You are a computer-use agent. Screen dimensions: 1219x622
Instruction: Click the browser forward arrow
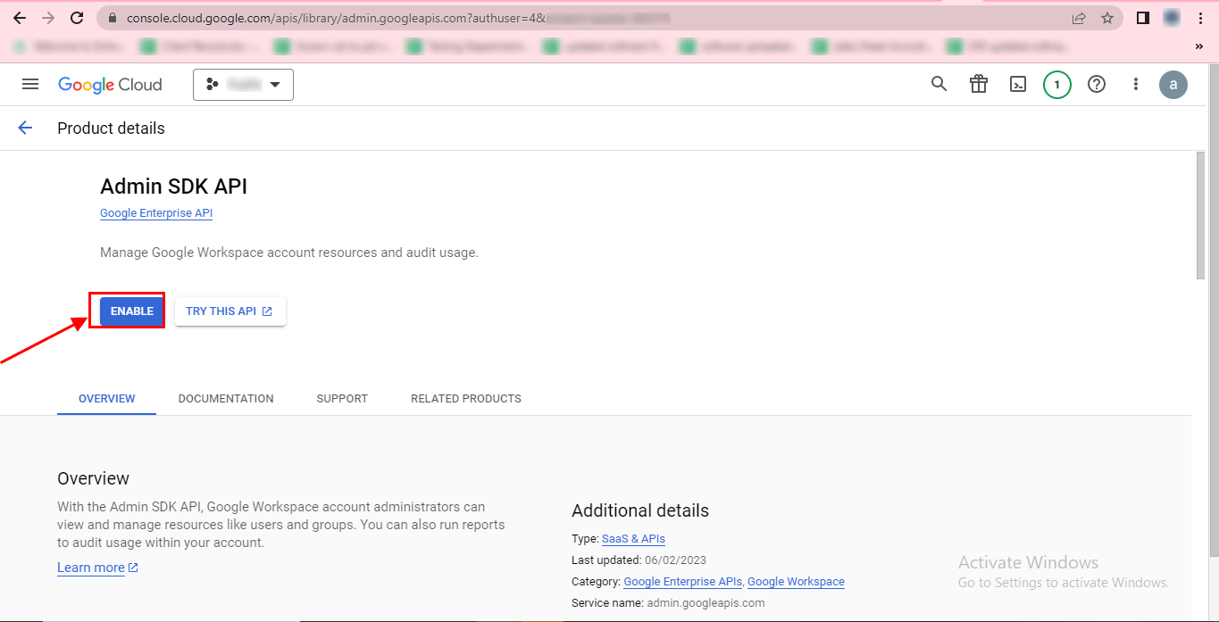coord(47,18)
